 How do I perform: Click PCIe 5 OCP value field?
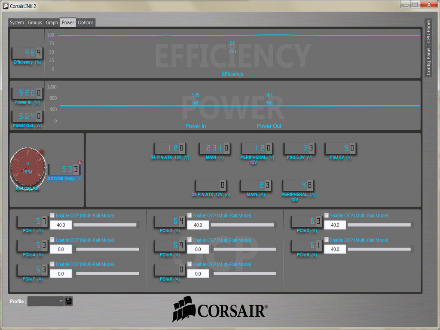[198, 249]
